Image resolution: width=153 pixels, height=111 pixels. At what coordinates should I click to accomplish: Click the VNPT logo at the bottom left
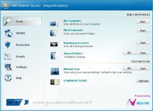point(18,102)
